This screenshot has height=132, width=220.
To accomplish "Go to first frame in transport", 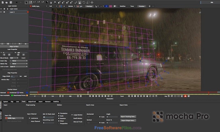I will (x=90, y=96).
